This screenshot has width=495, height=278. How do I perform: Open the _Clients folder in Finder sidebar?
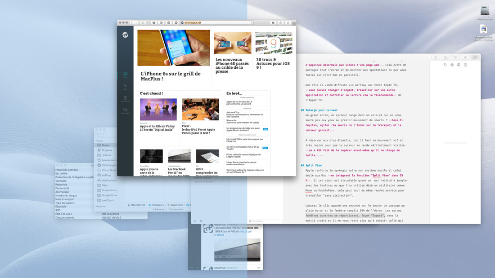tap(107, 155)
